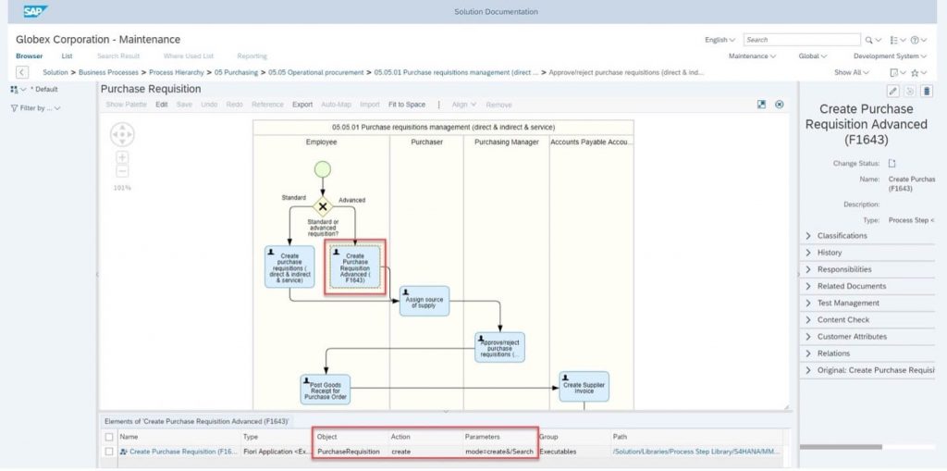Select the green start event circle
947x471 pixels.
tap(323, 168)
